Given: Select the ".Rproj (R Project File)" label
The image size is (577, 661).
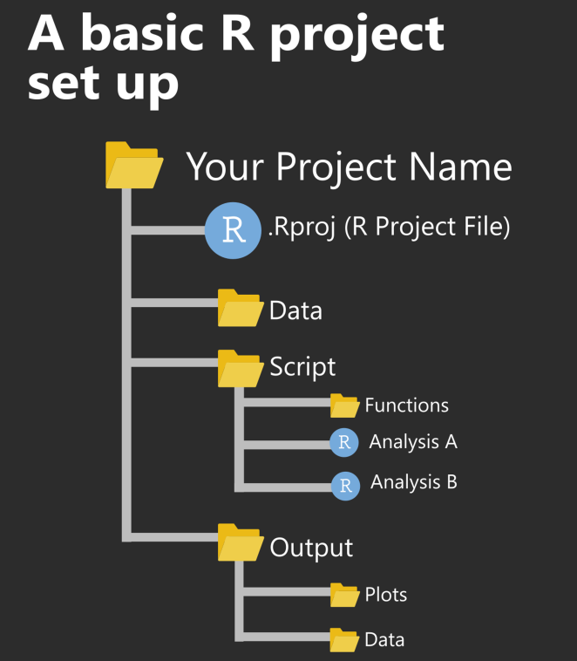Looking at the screenshot, I should (389, 228).
